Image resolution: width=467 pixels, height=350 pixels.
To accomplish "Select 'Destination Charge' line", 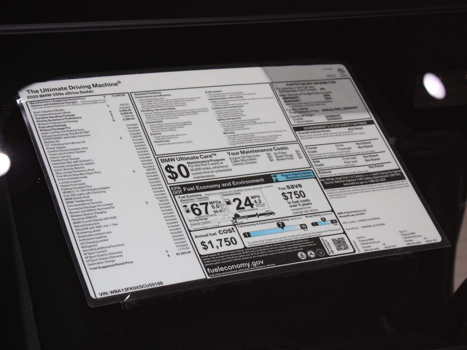I will [101, 262].
